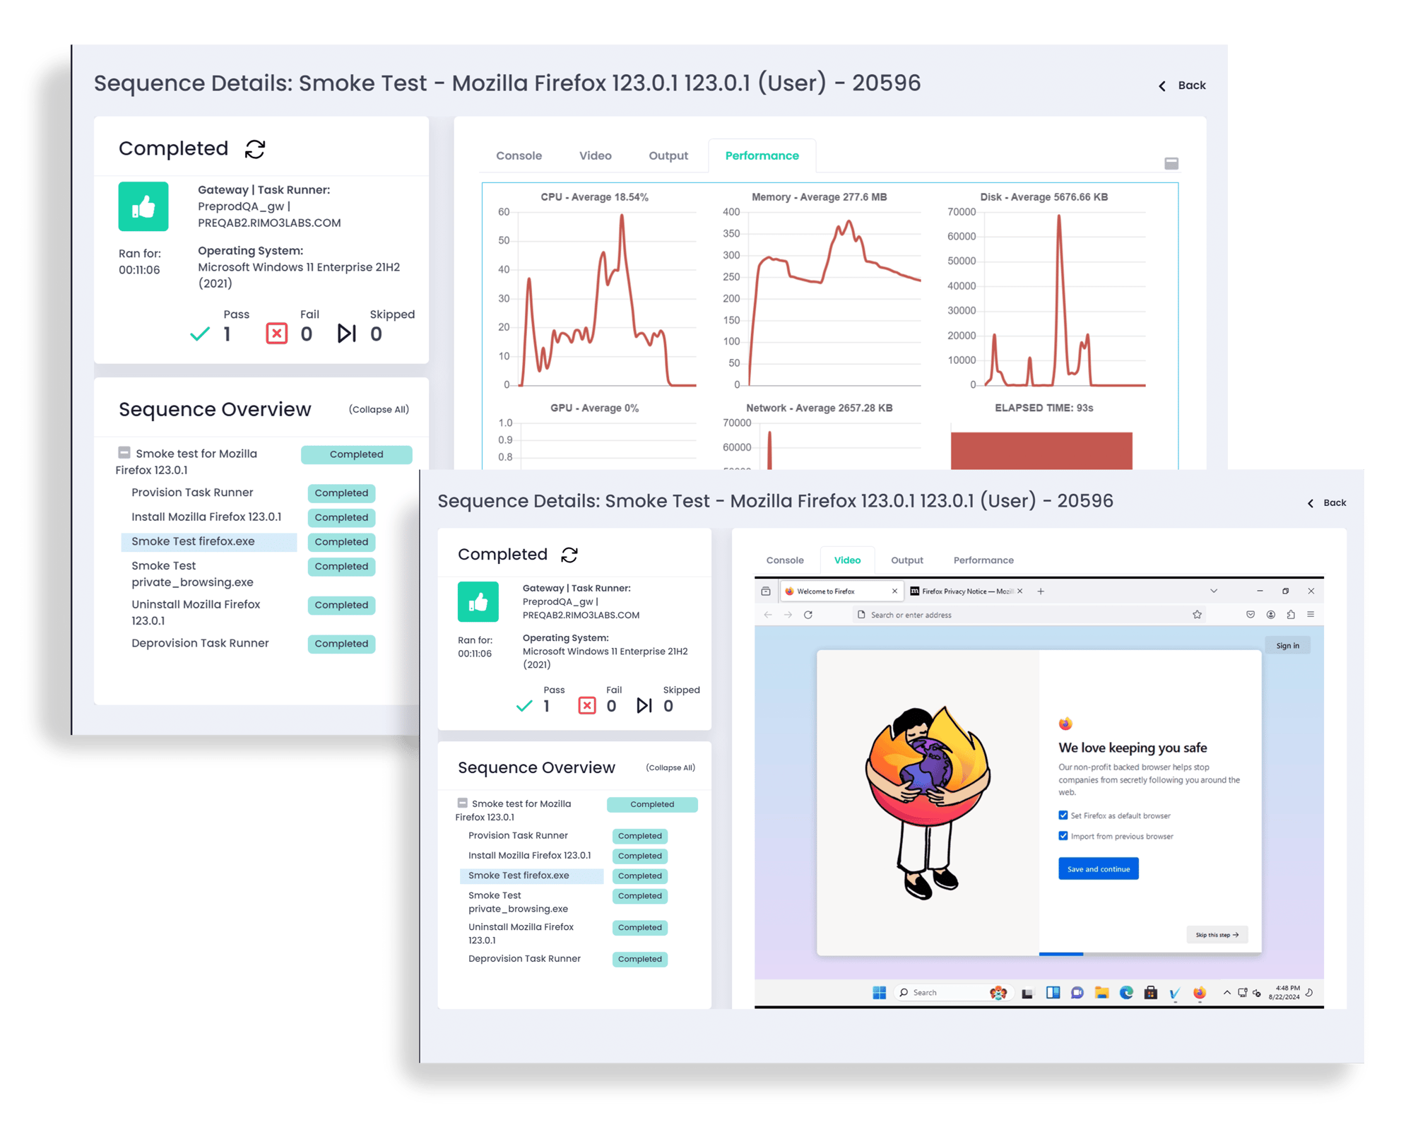Click the Firefox address bar field

coord(1030,615)
